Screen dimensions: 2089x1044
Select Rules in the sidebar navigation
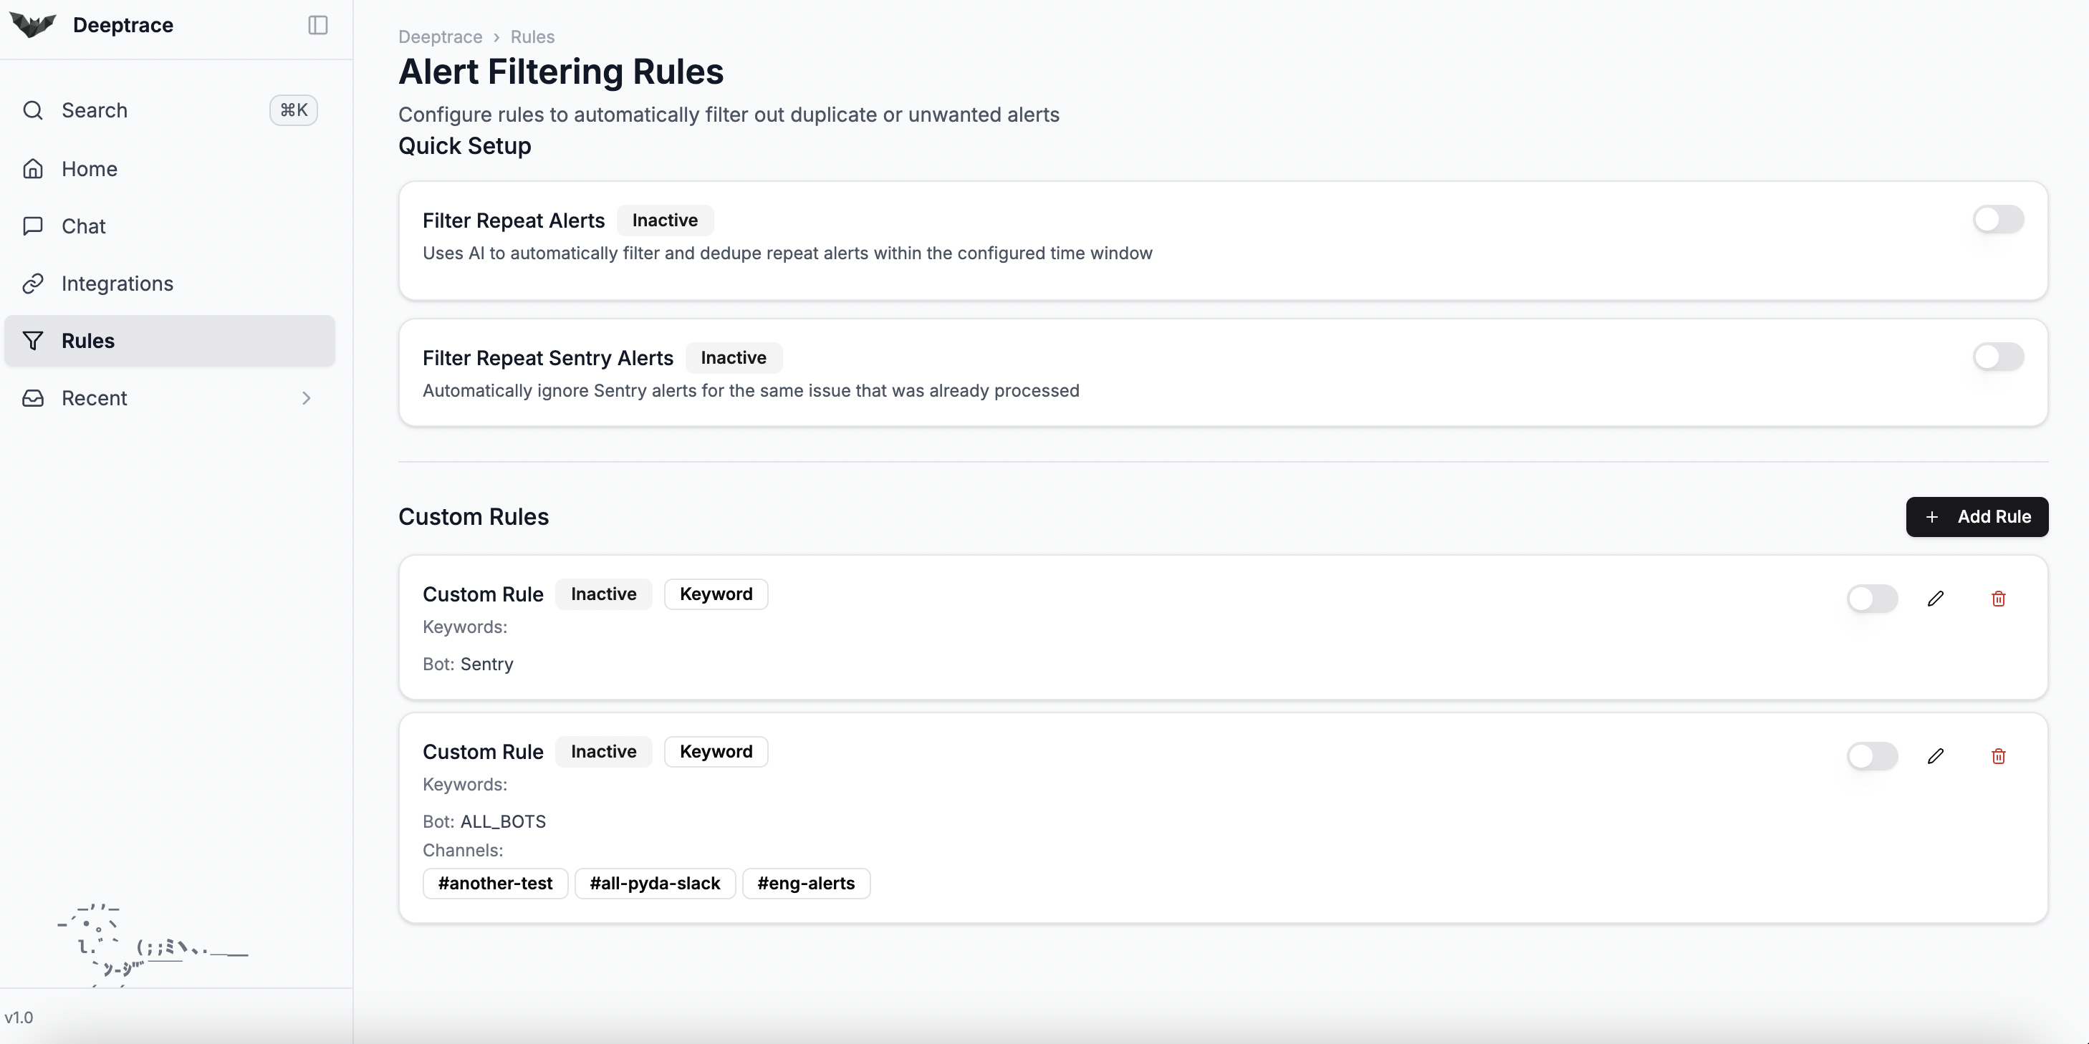pos(87,340)
